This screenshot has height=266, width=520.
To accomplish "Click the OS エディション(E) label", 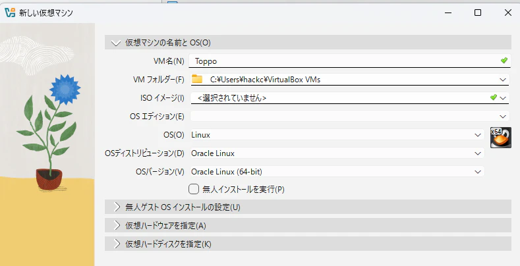I will pos(157,117).
